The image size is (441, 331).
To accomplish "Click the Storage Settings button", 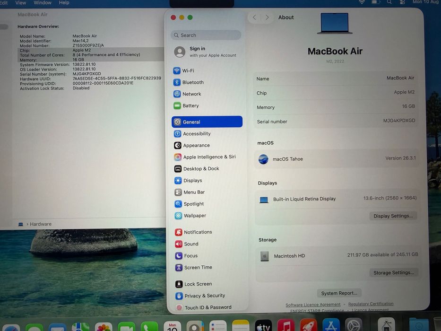I will pyautogui.click(x=393, y=272).
